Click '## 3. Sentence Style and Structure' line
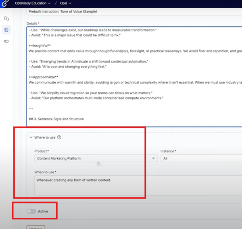The width and height of the screenshot is (242, 229). pyautogui.click(x=56, y=119)
